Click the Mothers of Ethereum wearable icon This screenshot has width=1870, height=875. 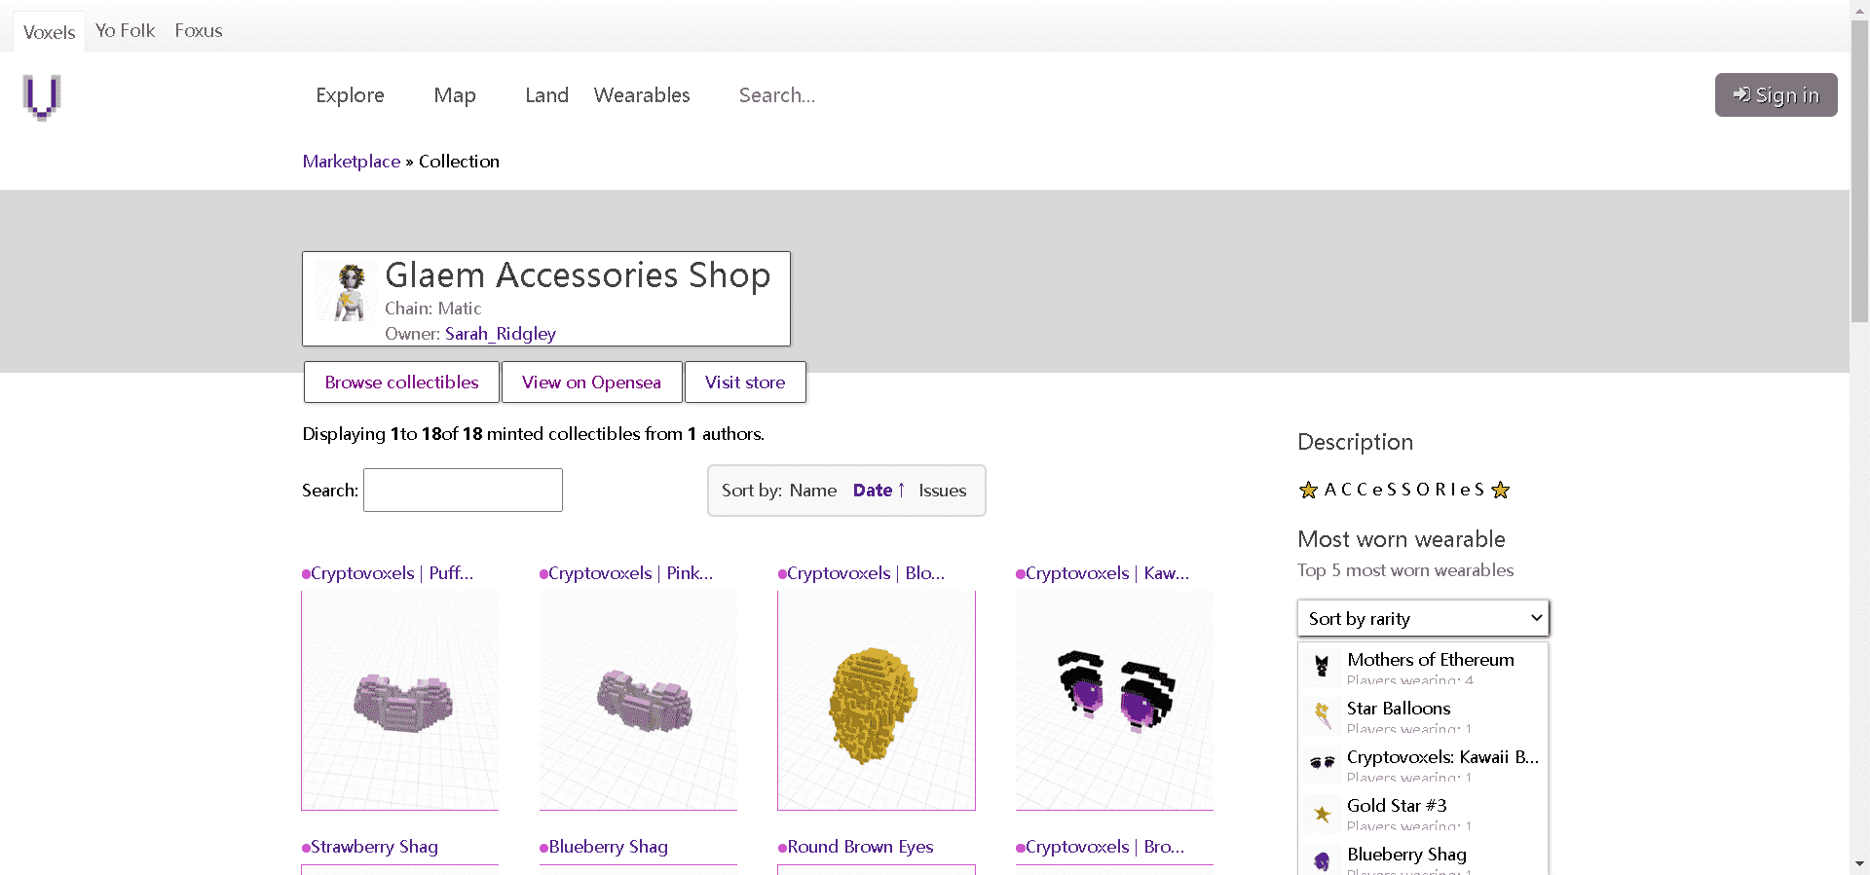coord(1322,667)
